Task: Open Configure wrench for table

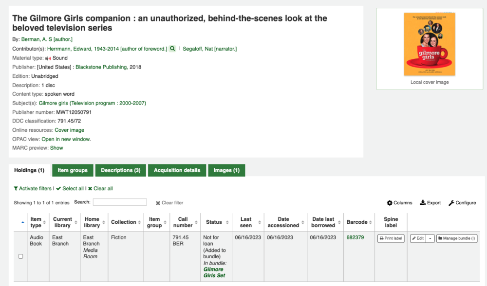Action: point(462,203)
